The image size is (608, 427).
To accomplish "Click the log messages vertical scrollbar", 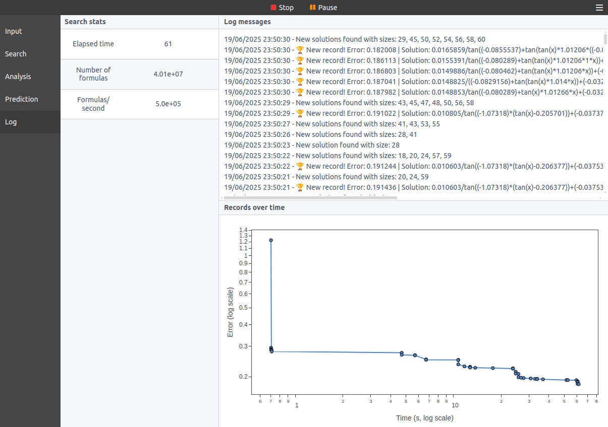I will (x=605, y=40).
